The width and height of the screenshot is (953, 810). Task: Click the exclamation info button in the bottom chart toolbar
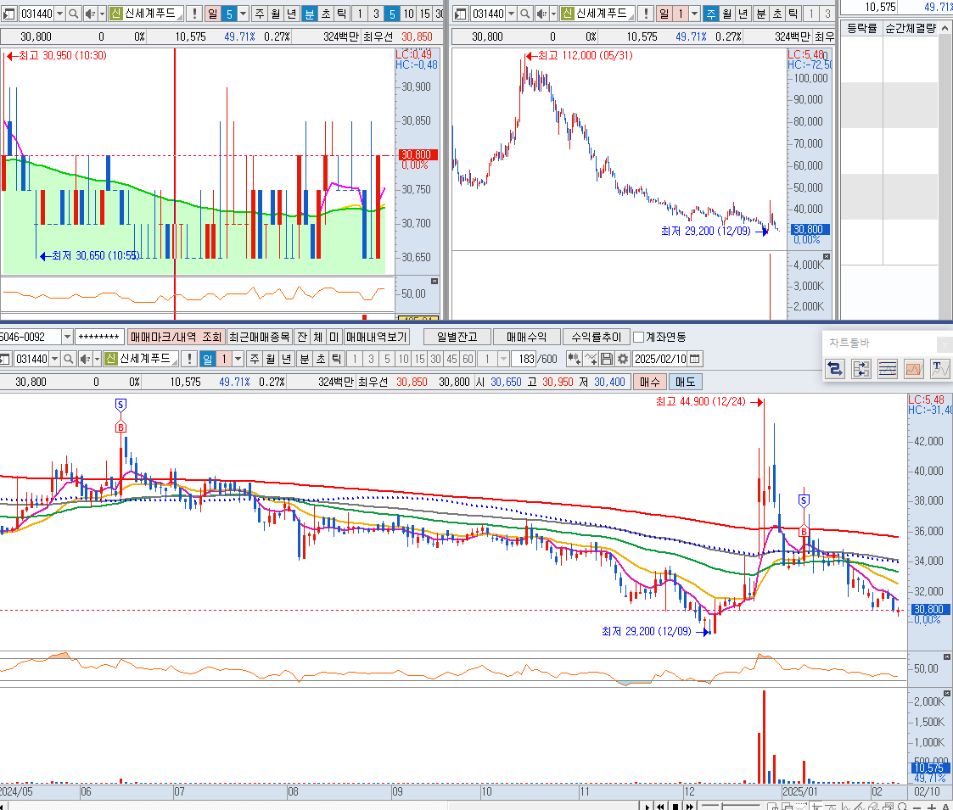click(189, 359)
